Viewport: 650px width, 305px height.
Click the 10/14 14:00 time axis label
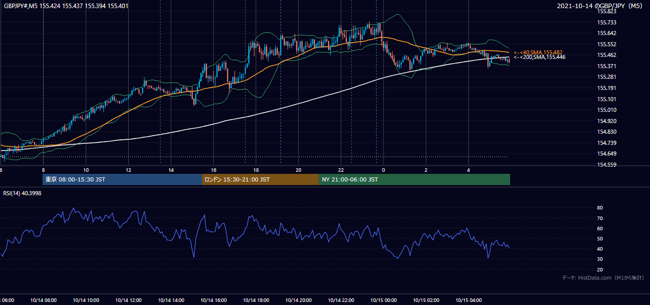(x=171, y=300)
